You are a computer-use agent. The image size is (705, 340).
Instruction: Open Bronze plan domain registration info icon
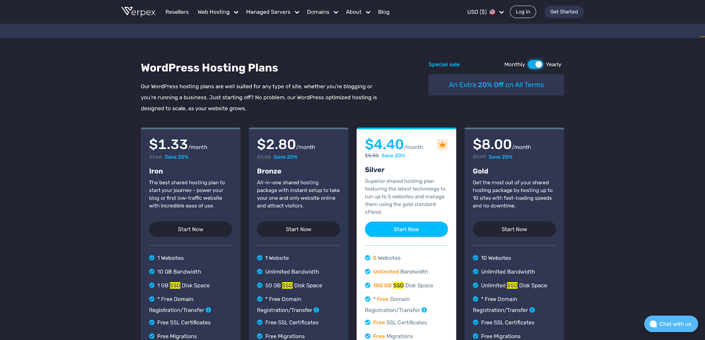(316, 310)
